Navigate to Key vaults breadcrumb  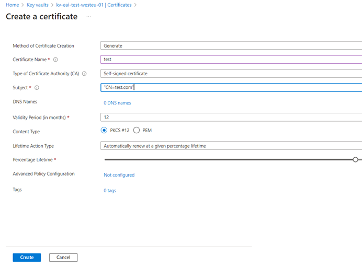(37, 5)
